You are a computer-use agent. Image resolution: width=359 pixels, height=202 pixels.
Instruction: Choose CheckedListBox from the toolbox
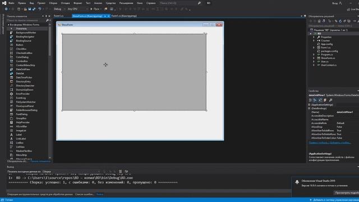(x=24, y=53)
